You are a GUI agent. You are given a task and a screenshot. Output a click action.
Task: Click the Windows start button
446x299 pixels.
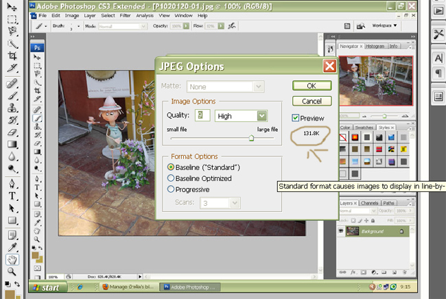click(48, 287)
